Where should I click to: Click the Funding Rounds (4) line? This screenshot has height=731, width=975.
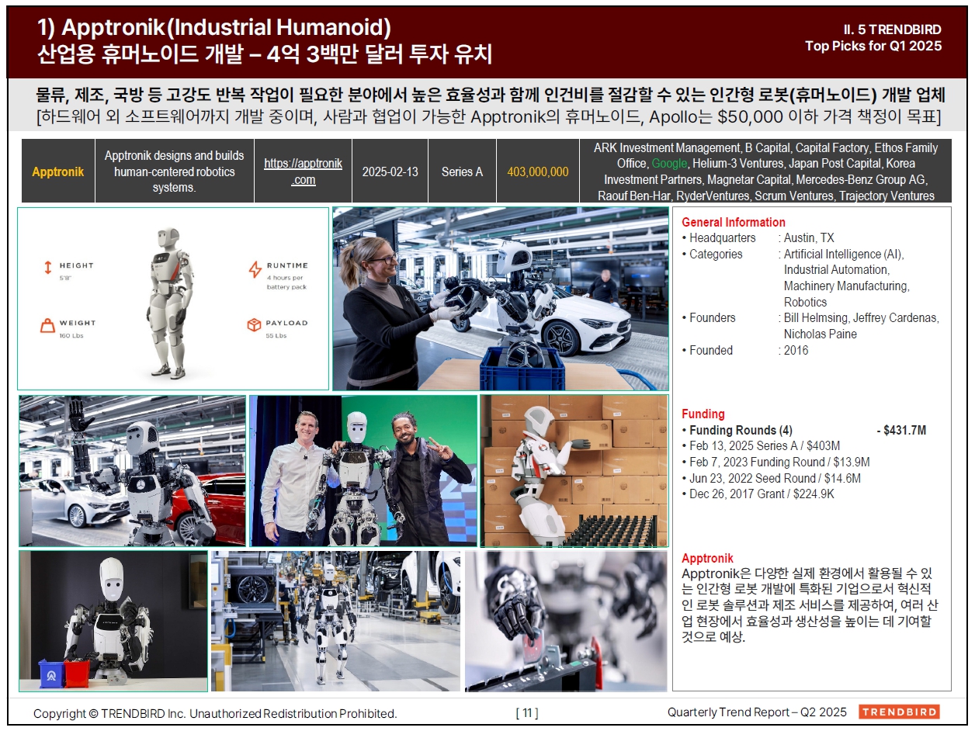pos(804,430)
